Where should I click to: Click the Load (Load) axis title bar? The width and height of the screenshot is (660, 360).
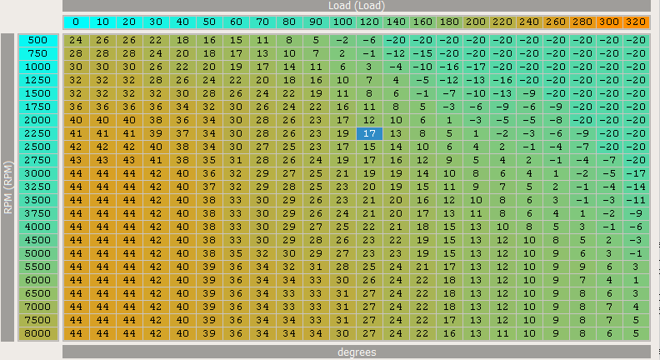(x=356, y=6)
